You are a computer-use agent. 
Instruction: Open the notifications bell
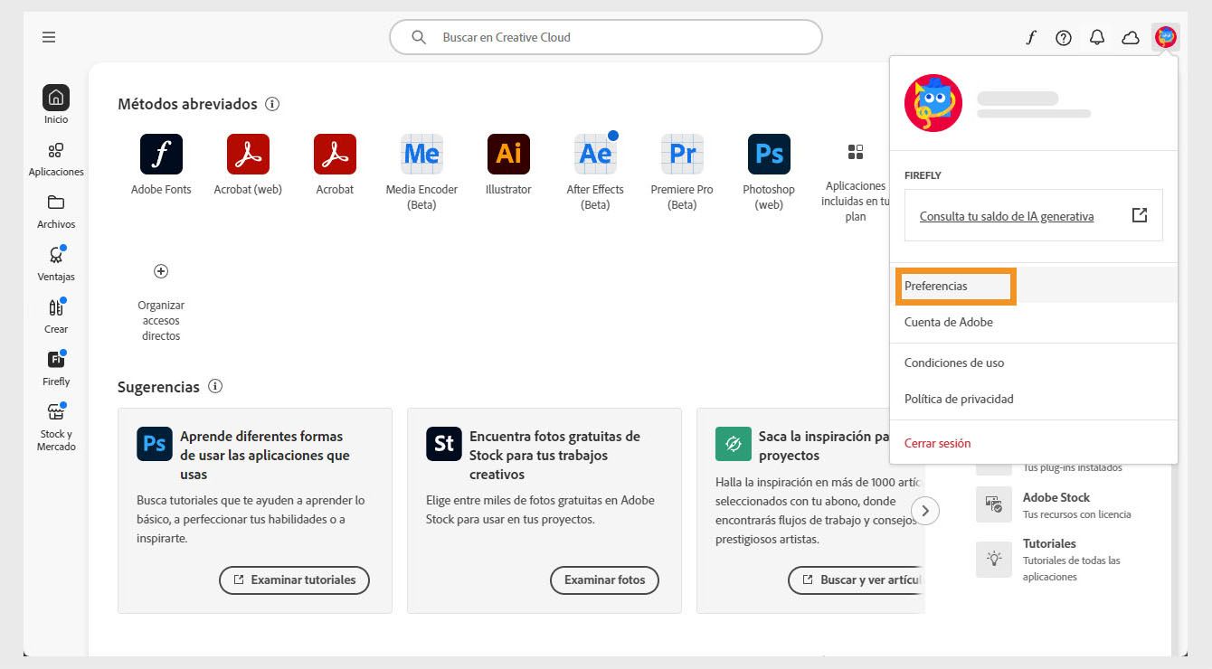[x=1097, y=37]
